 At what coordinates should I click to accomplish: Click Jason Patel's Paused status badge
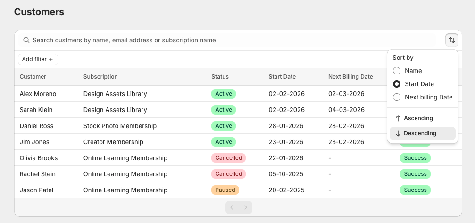pyautogui.click(x=225, y=190)
